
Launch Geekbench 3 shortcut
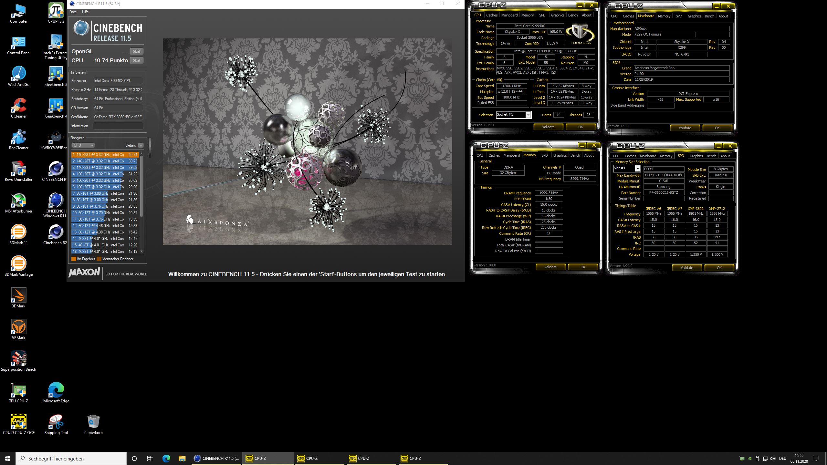pos(56,77)
